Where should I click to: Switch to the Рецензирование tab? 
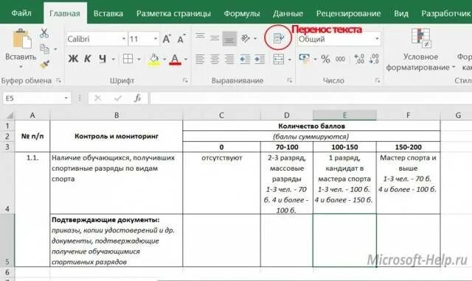[x=348, y=13]
